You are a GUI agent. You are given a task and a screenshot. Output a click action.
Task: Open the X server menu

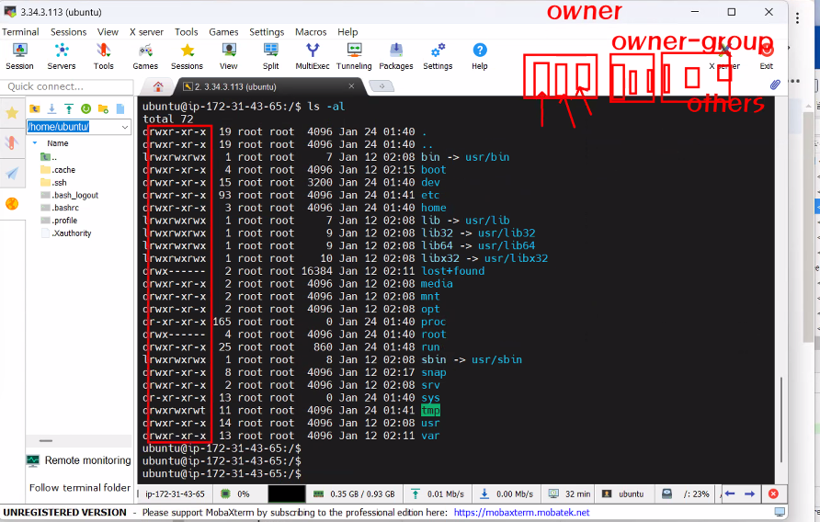(x=146, y=32)
